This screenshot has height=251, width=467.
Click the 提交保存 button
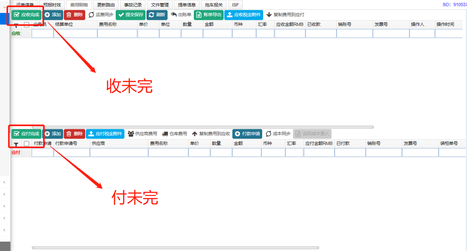click(131, 15)
